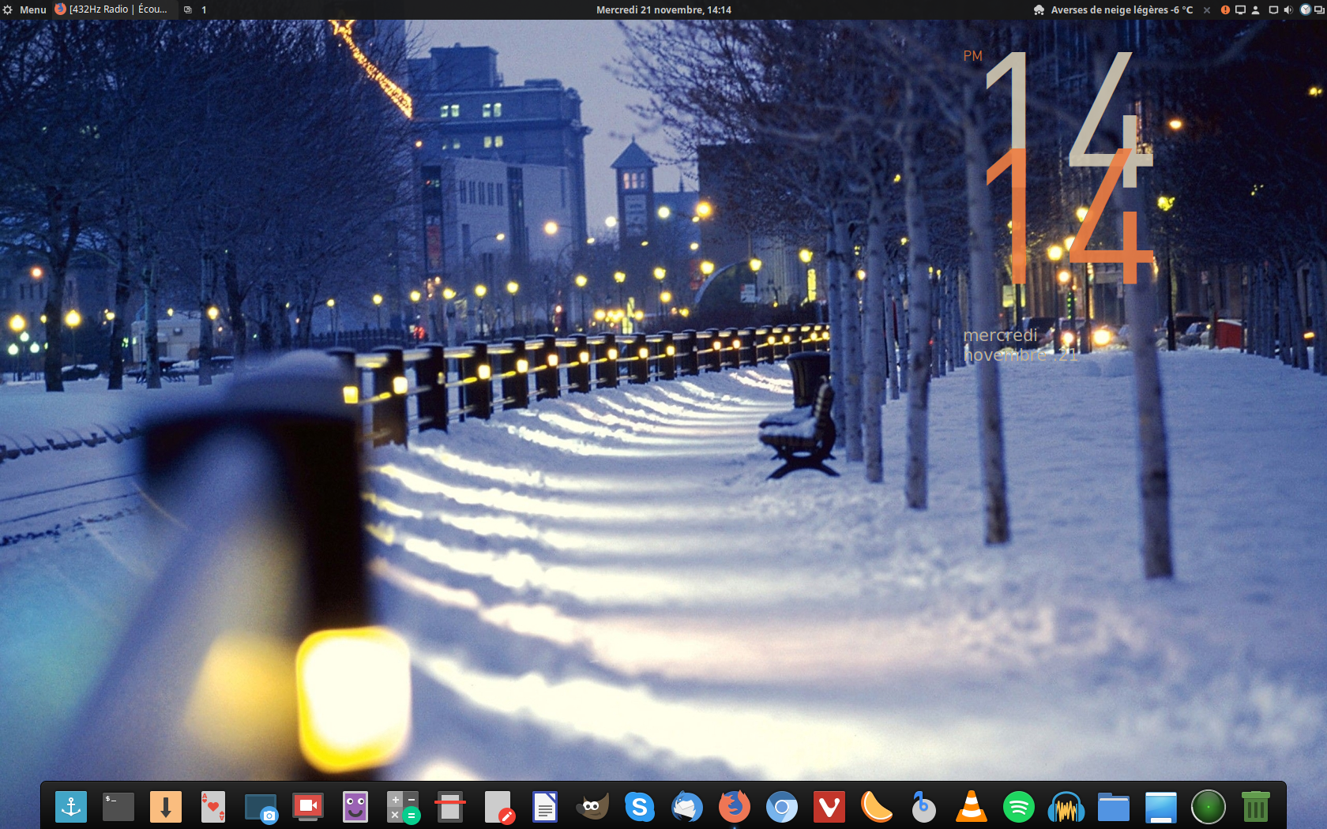The width and height of the screenshot is (1327, 829).
Task: Open the terminal from the dock
Action: 118,807
